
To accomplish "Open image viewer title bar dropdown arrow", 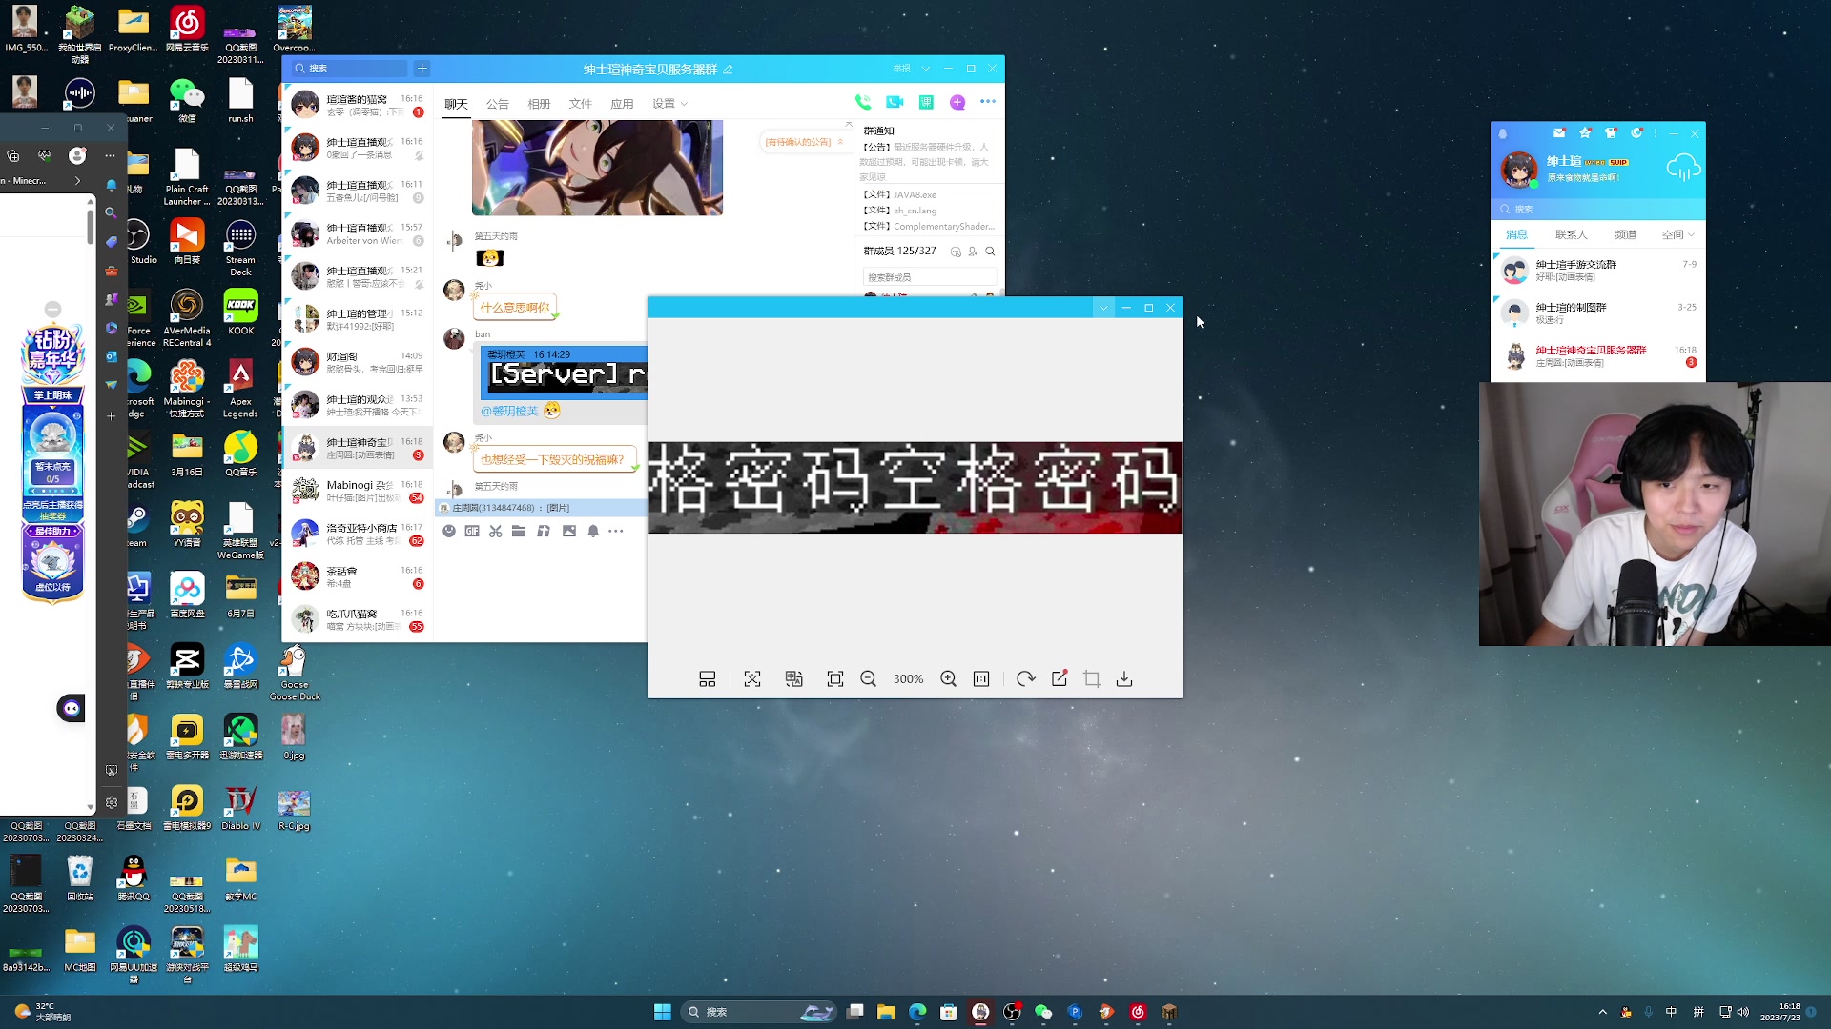I will coord(1103,307).
